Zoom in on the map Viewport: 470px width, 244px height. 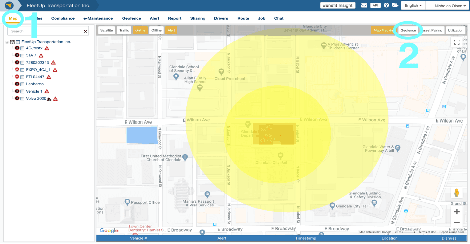click(457, 212)
